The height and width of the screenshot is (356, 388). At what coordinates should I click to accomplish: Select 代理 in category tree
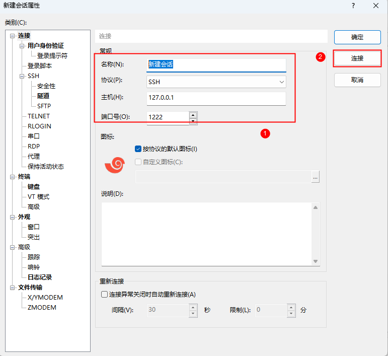(34, 157)
